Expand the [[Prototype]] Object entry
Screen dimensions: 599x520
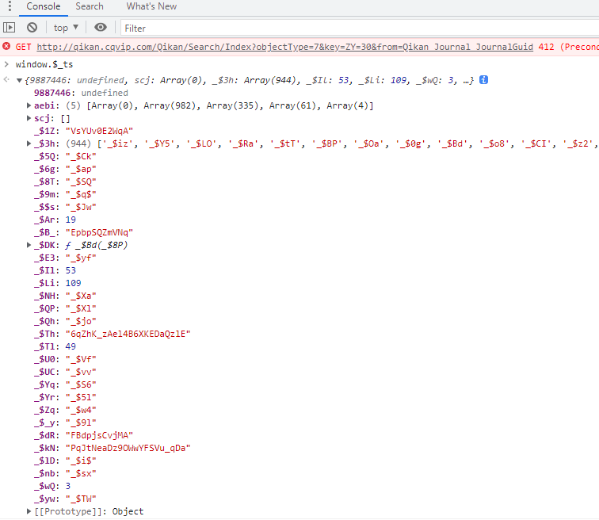tap(29, 511)
